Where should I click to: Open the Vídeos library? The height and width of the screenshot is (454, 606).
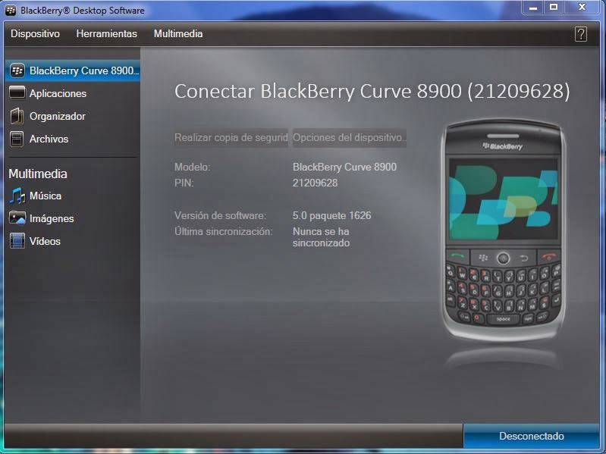45,241
